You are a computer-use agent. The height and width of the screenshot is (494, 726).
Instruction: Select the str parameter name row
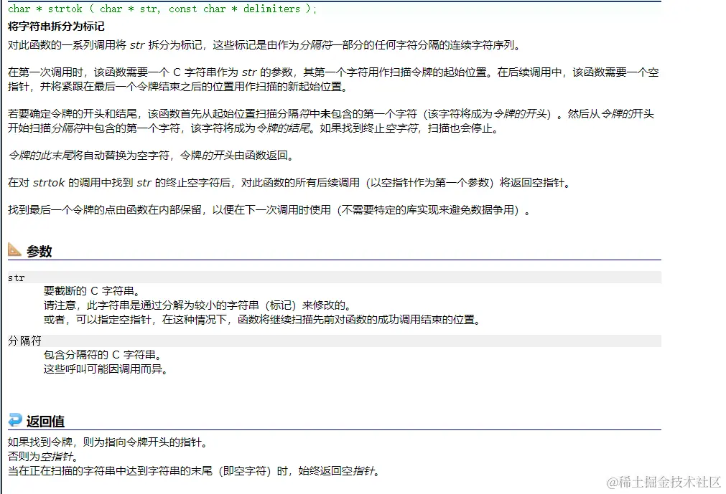click(x=335, y=277)
